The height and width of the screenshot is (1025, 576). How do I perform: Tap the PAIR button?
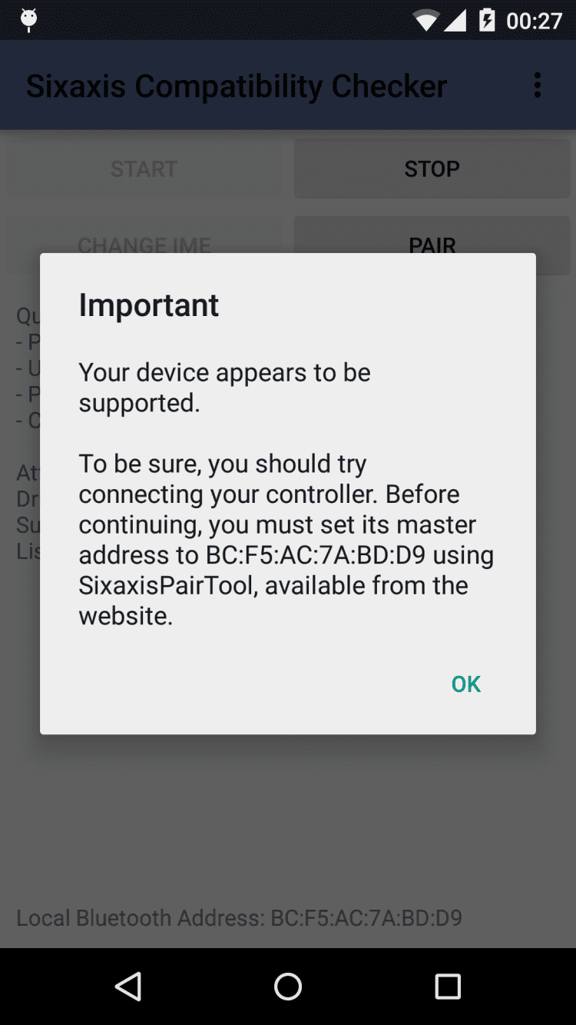pyautogui.click(x=432, y=245)
